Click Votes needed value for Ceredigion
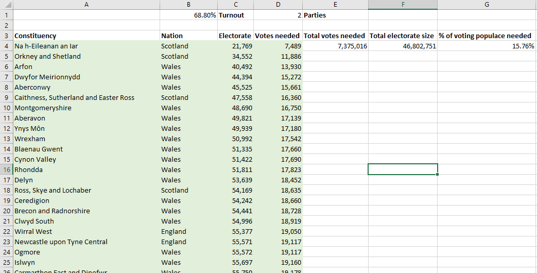 point(278,200)
